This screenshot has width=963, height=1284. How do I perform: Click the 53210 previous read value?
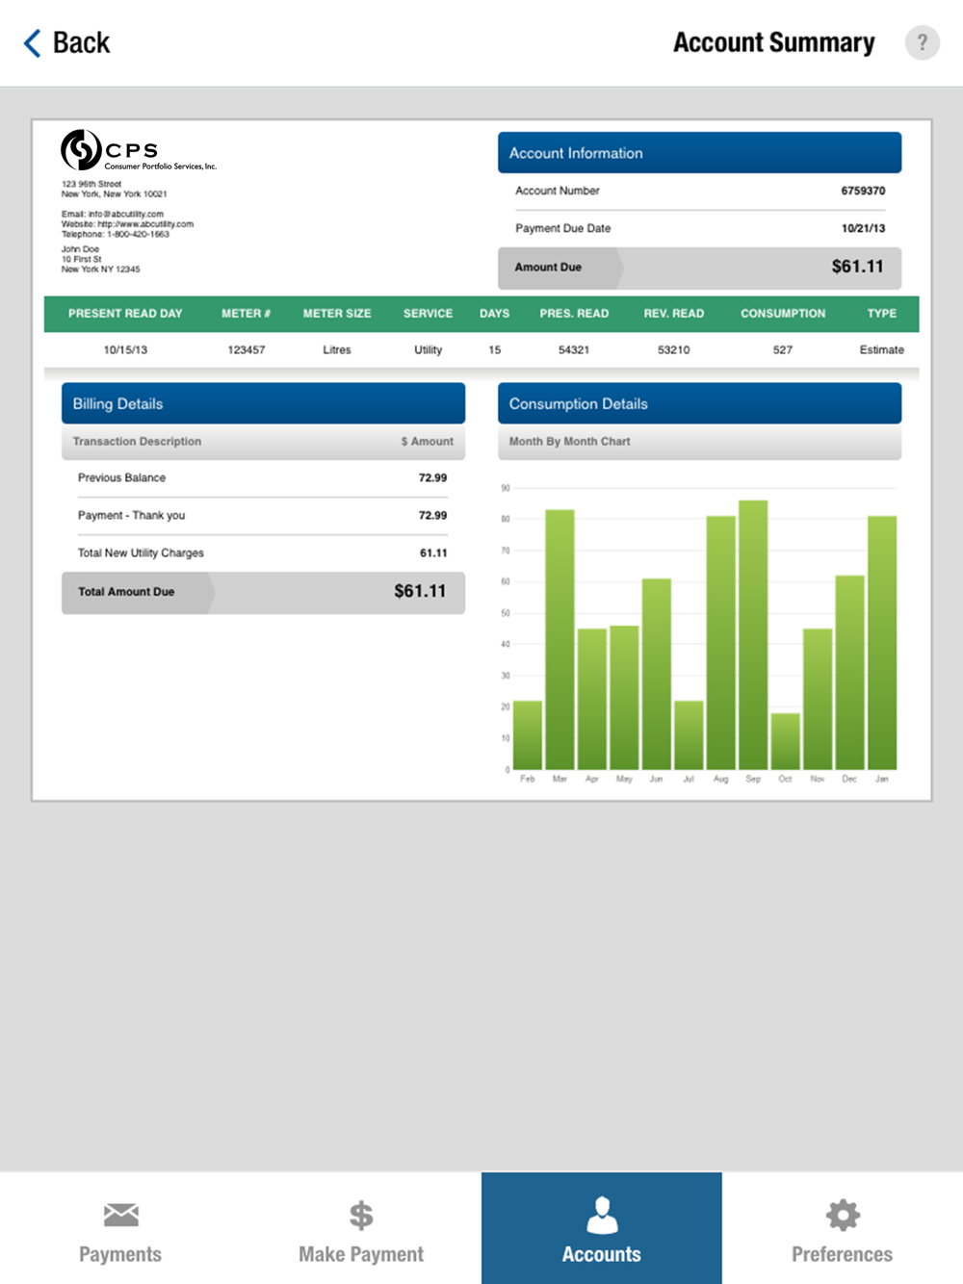[674, 350]
